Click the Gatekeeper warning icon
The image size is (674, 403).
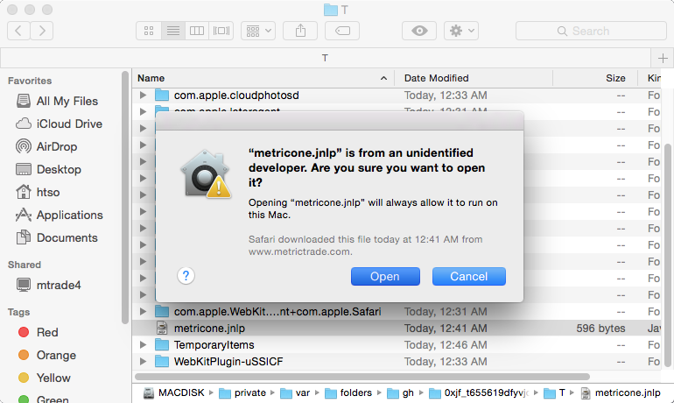pos(206,174)
